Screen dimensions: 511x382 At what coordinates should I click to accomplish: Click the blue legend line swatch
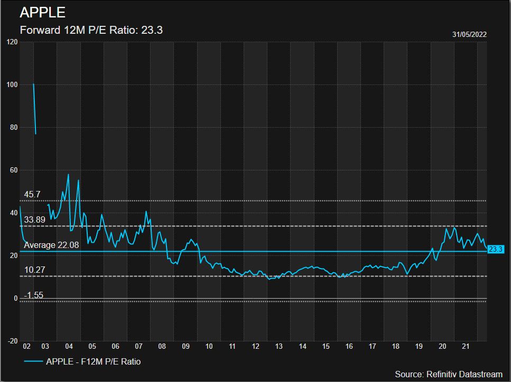(33, 361)
